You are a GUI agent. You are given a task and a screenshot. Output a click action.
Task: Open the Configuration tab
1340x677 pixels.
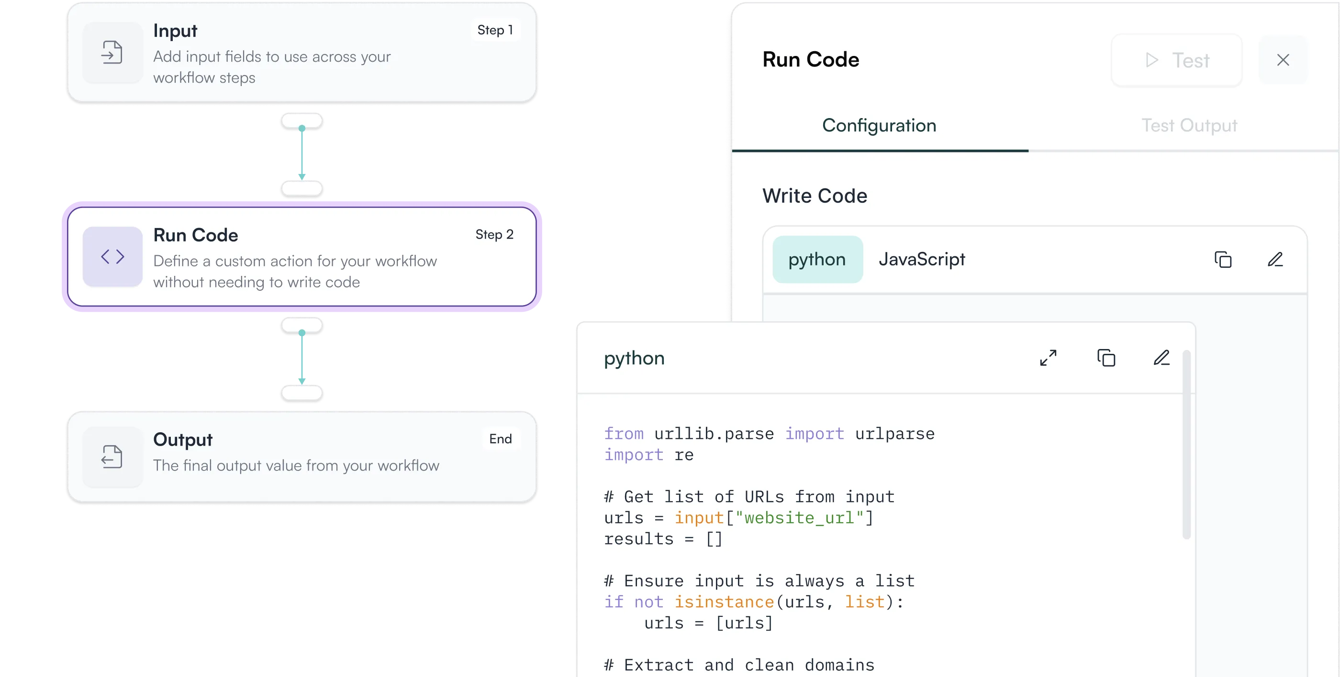click(x=879, y=125)
